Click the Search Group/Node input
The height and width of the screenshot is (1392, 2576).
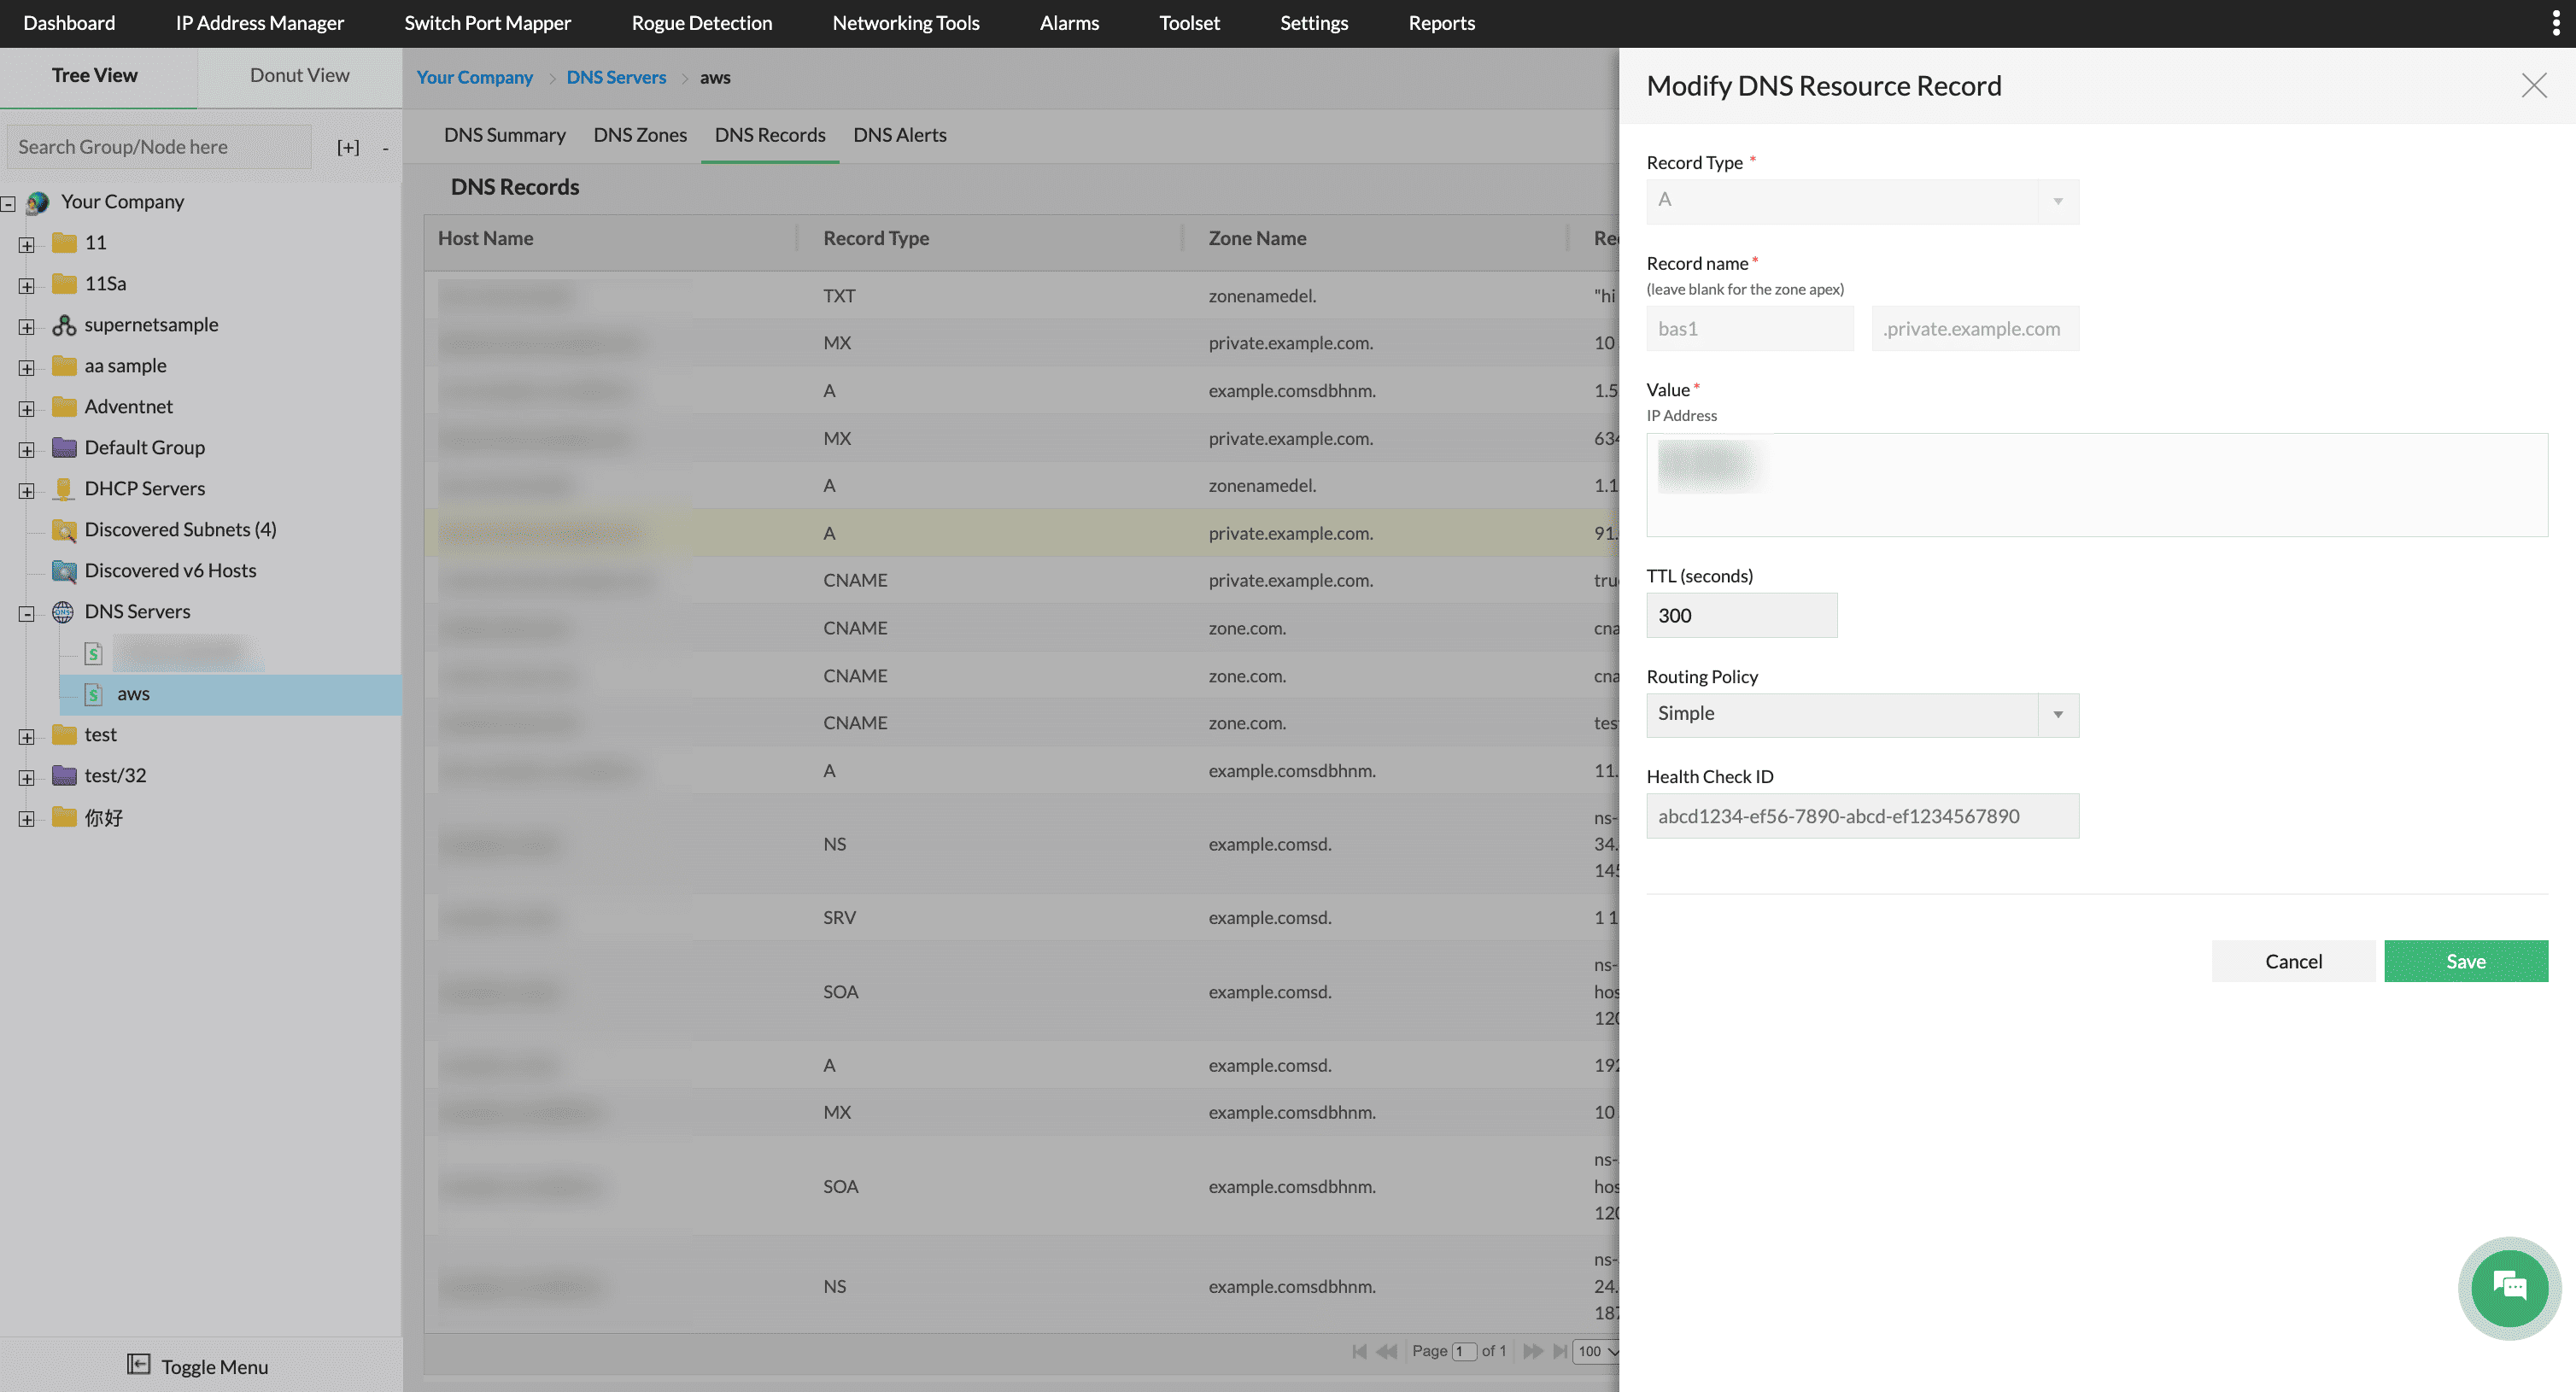click(159, 147)
